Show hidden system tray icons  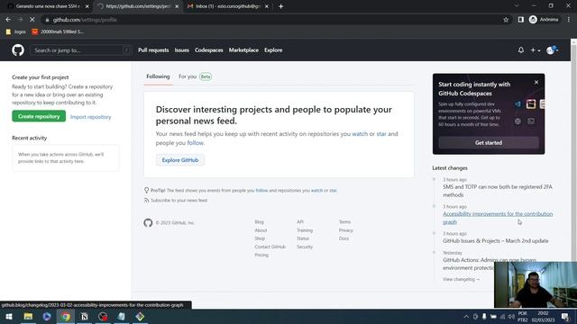466,316
